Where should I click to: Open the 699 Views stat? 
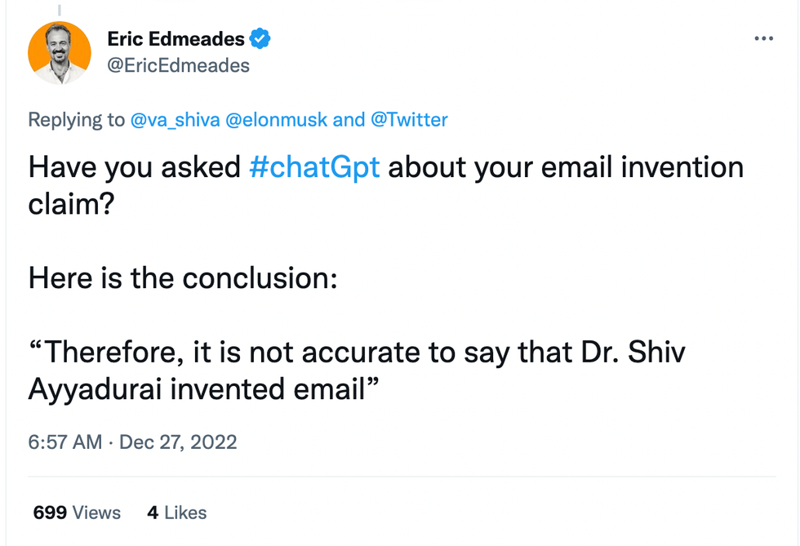point(77,513)
